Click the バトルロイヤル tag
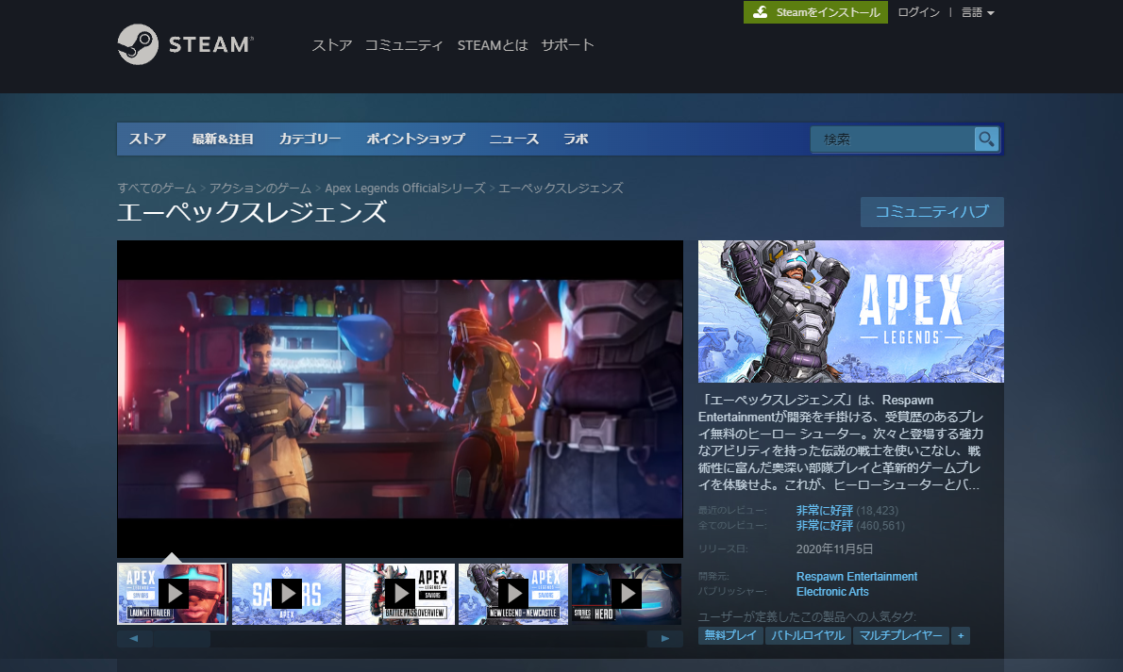Image resolution: width=1123 pixels, height=672 pixels. point(807,635)
